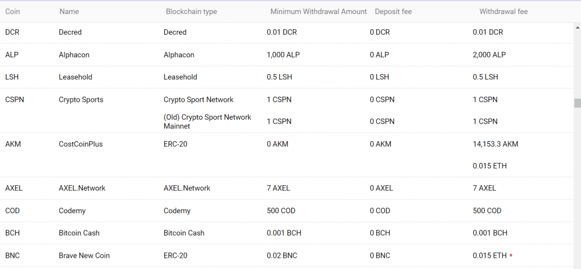Click the Alphacon name cell
This screenshot has width=581, height=269.
coord(74,55)
